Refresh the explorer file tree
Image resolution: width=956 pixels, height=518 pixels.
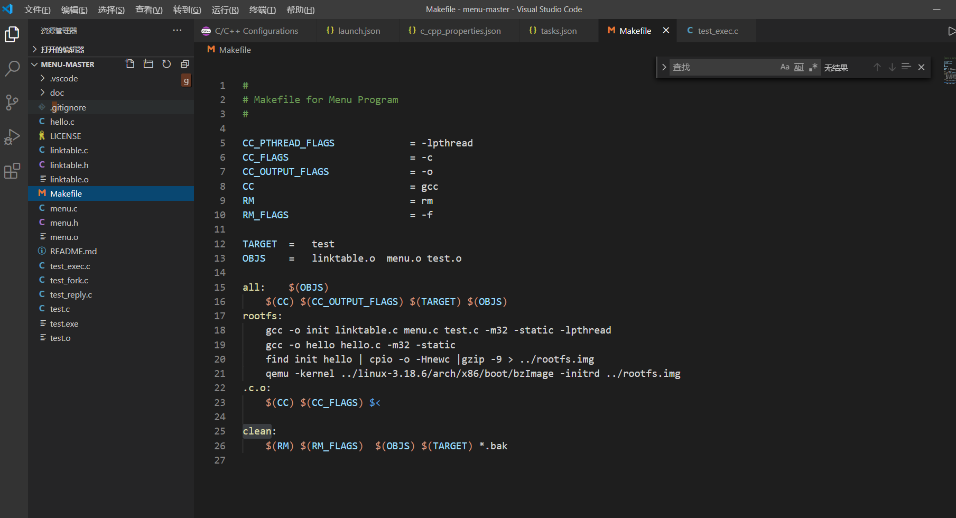[166, 64]
